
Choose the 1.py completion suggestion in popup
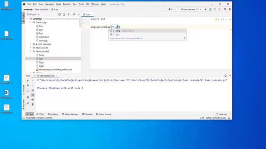[x=147, y=34]
